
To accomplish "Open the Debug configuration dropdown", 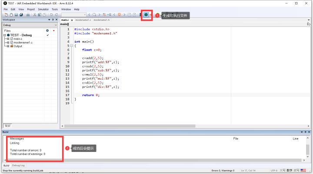I will click(30, 25).
